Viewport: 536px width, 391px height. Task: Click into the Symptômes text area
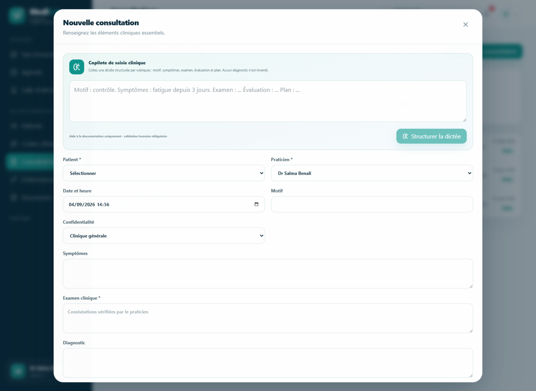pyautogui.click(x=268, y=274)
